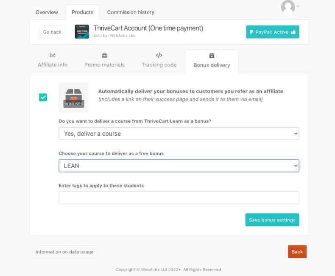Click the 'Includes a link on their success page' note
The height and width of the screenshot is (276, 335).
tap(181, 99)
